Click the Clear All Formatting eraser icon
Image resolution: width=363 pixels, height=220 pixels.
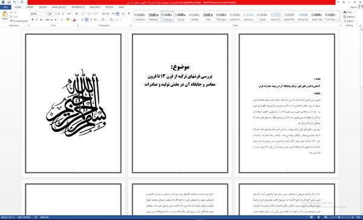coord(77,14)
